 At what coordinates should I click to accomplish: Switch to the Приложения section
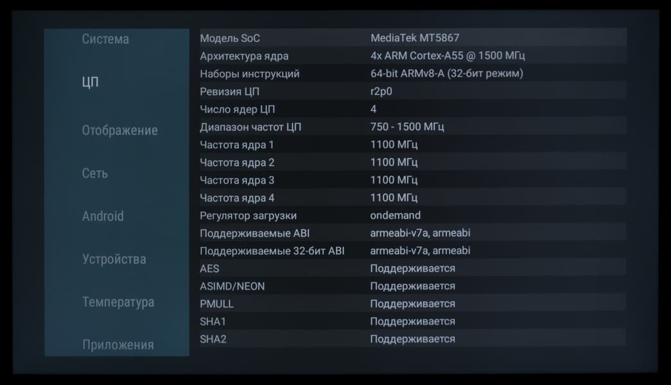point(118,345)
